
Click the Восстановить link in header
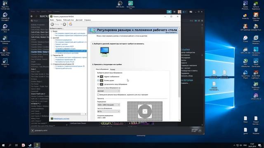tap(171, 32)
